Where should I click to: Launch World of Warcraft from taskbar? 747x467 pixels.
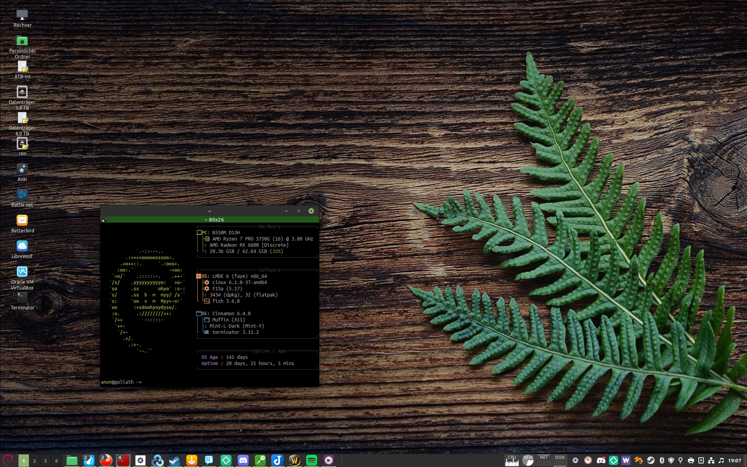tap(295, 461)
